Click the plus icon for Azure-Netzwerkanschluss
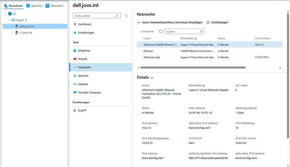The image size is (290, 167). click(138, 22)
